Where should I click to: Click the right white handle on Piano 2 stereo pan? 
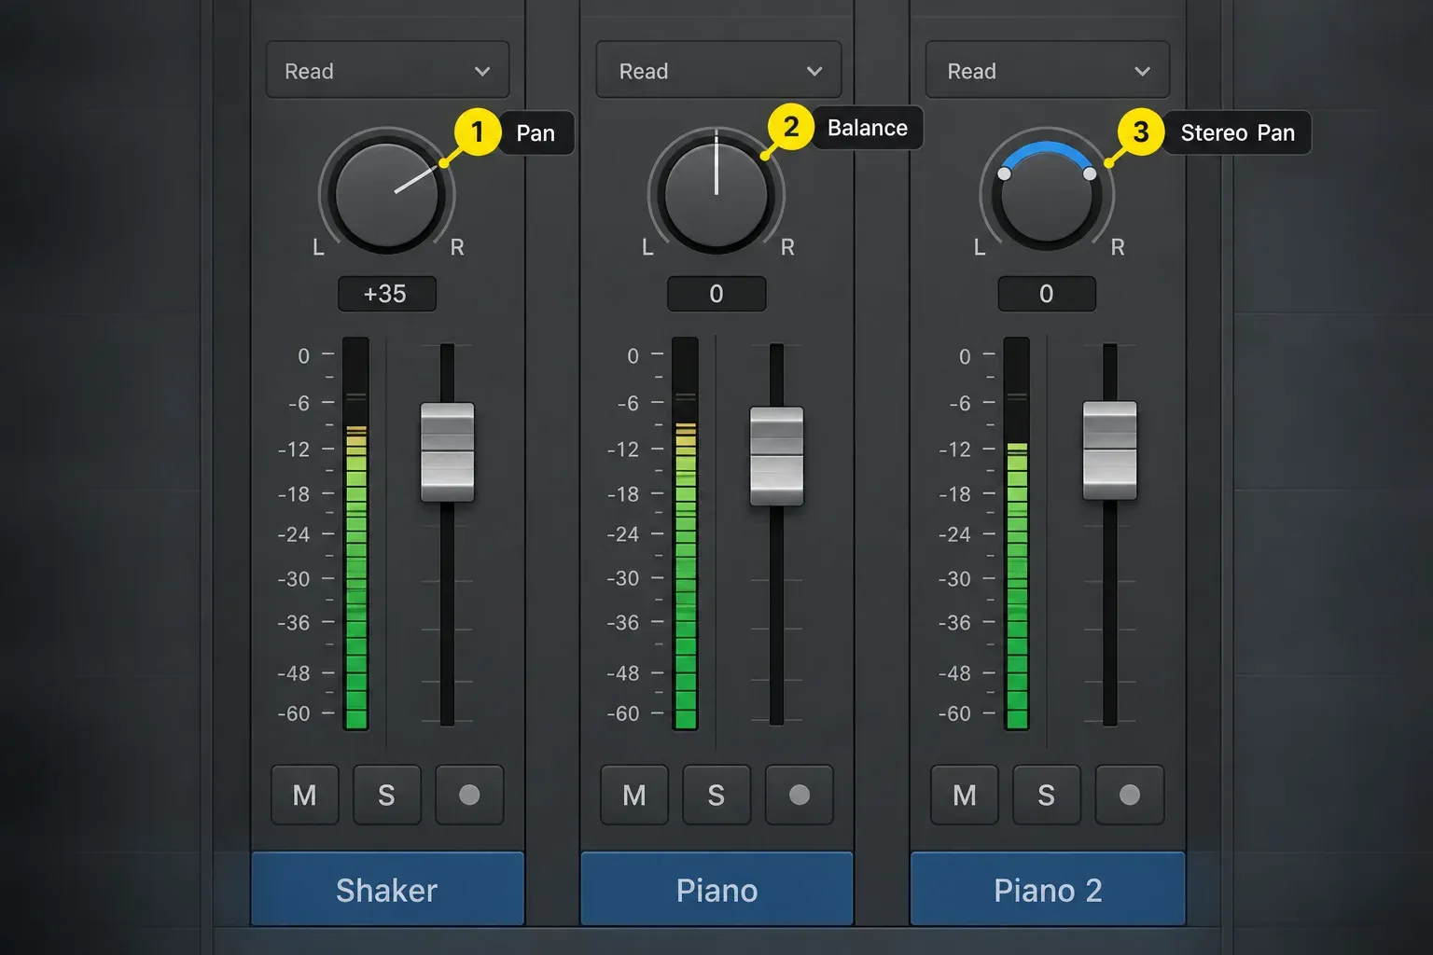[x=1090, y=173]
